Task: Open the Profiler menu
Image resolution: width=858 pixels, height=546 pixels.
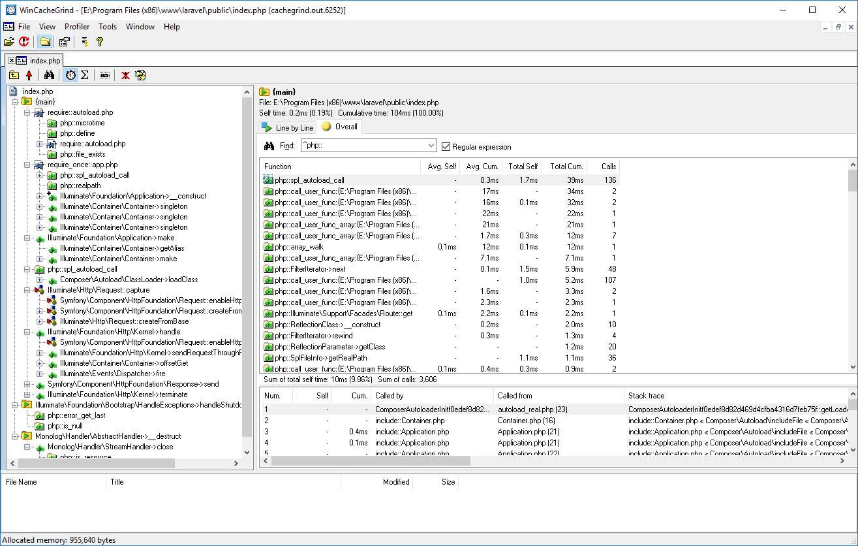Action: pos(77,27)
